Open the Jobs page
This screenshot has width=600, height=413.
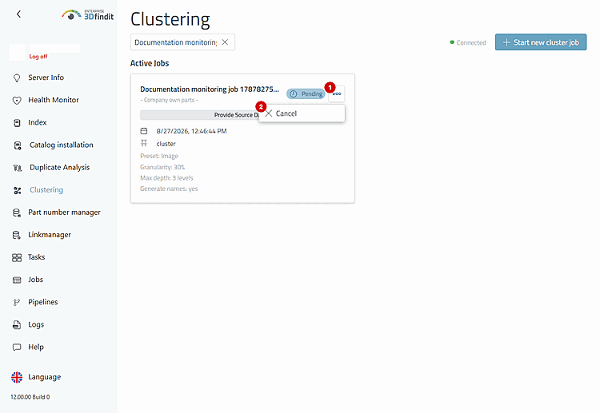[35, 280]
